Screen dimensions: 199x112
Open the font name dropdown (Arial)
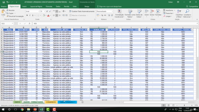pos(39,12)
